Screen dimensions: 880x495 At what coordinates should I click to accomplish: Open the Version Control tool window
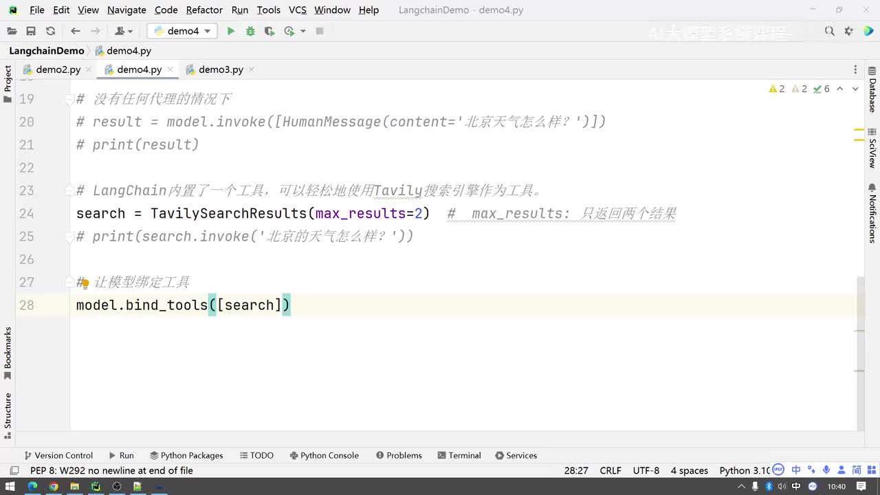point(58,455)
